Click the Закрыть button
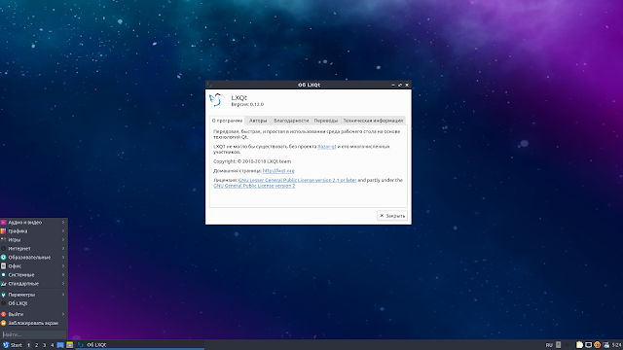623x350 pixels. point(392,216)
